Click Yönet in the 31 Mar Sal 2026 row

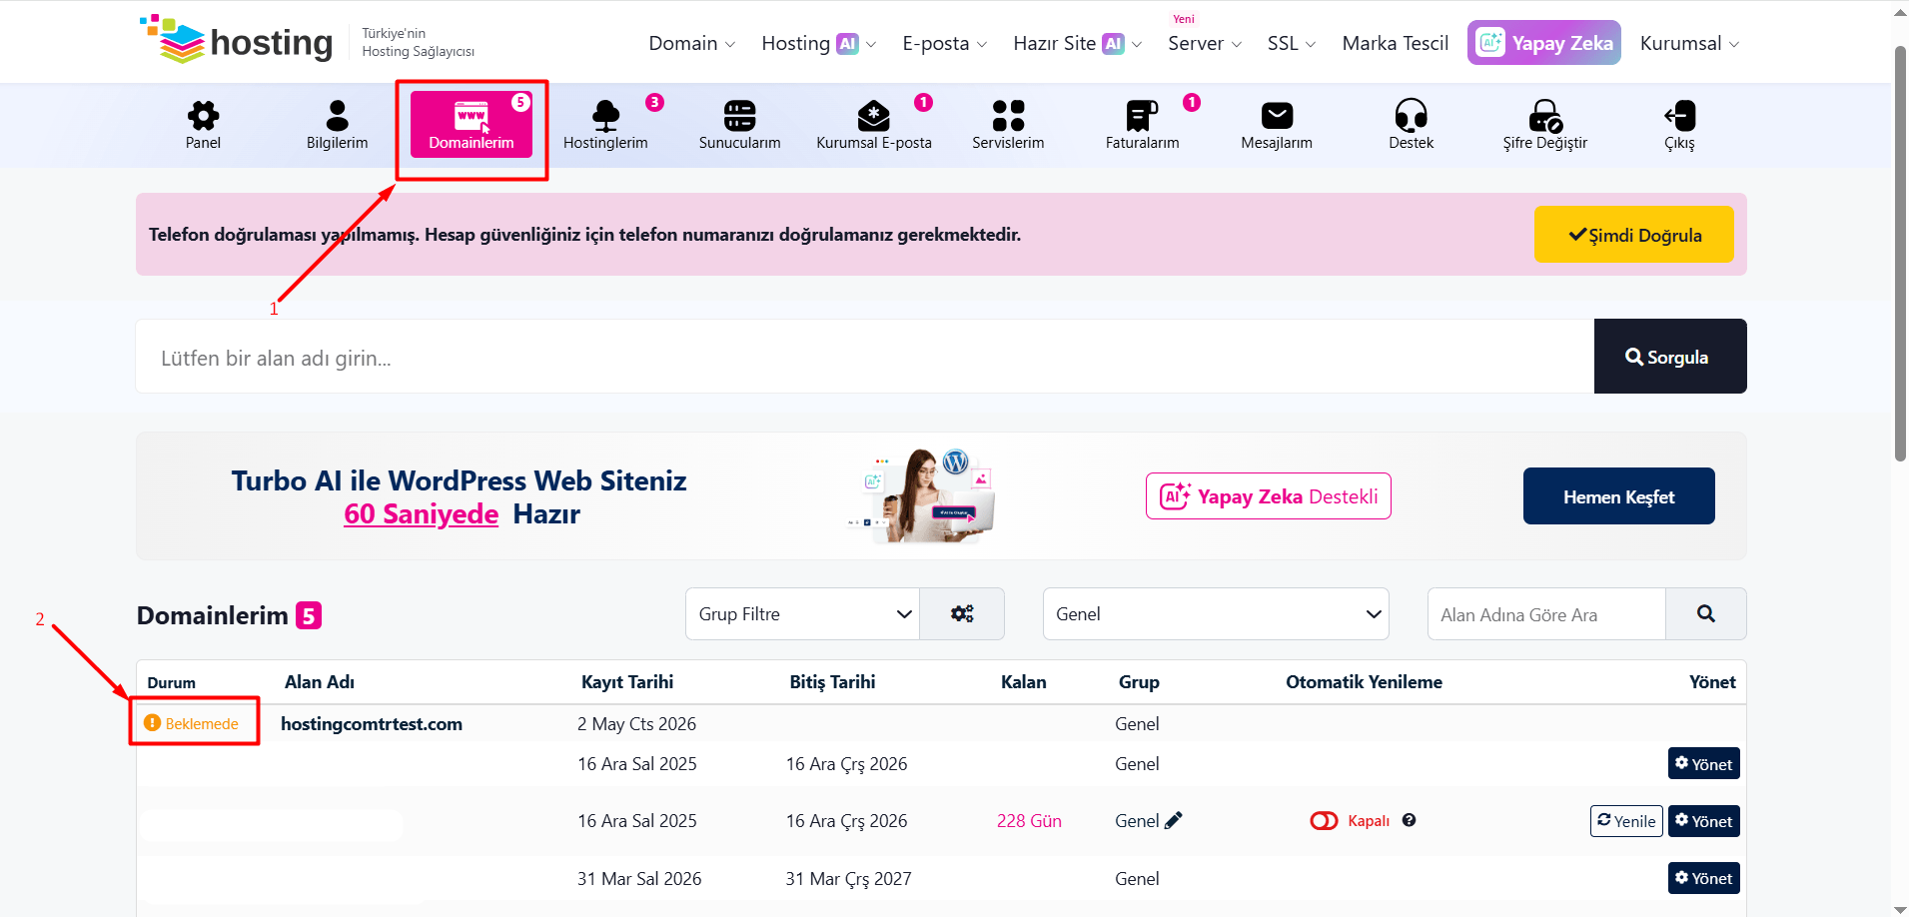click(1703, 878)
